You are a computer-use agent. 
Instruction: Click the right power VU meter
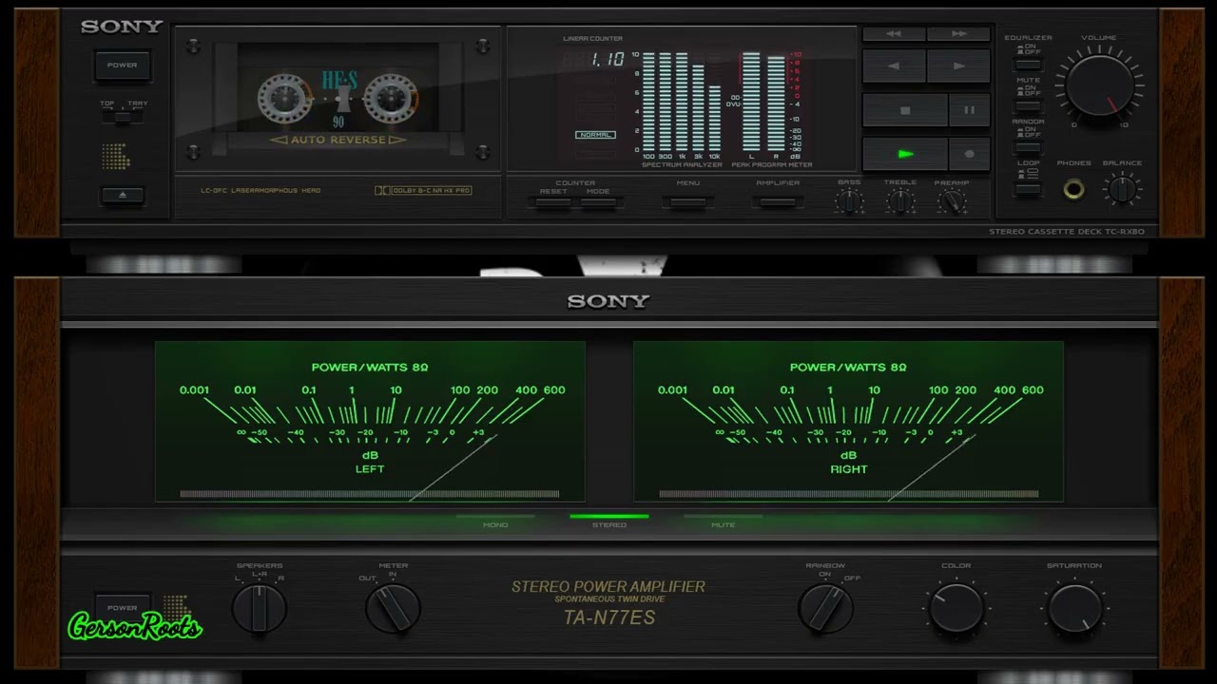coord(848,421)
